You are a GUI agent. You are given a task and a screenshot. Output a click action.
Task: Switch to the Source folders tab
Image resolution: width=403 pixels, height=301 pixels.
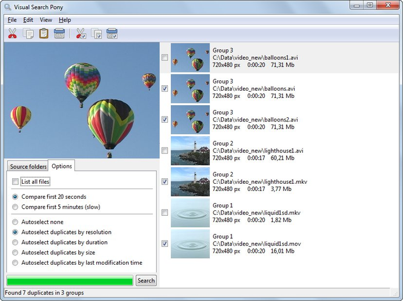tap(28, 166)
